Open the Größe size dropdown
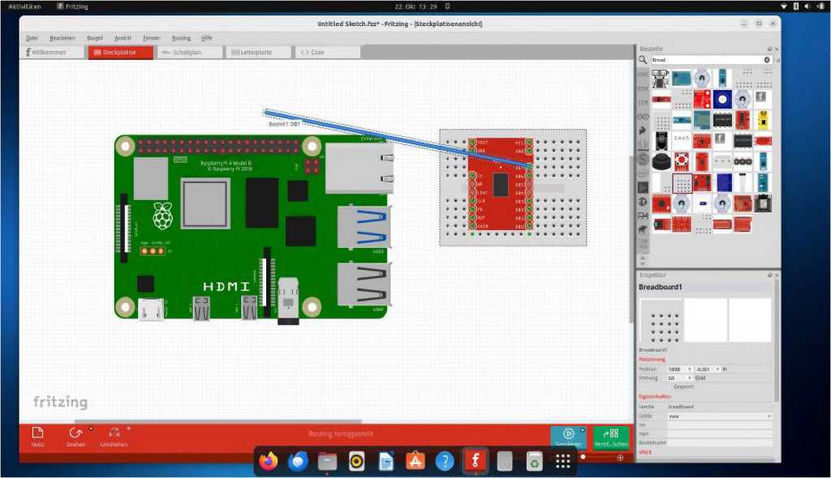The height and width of the screenshot is (478, 831). (719, 416)
